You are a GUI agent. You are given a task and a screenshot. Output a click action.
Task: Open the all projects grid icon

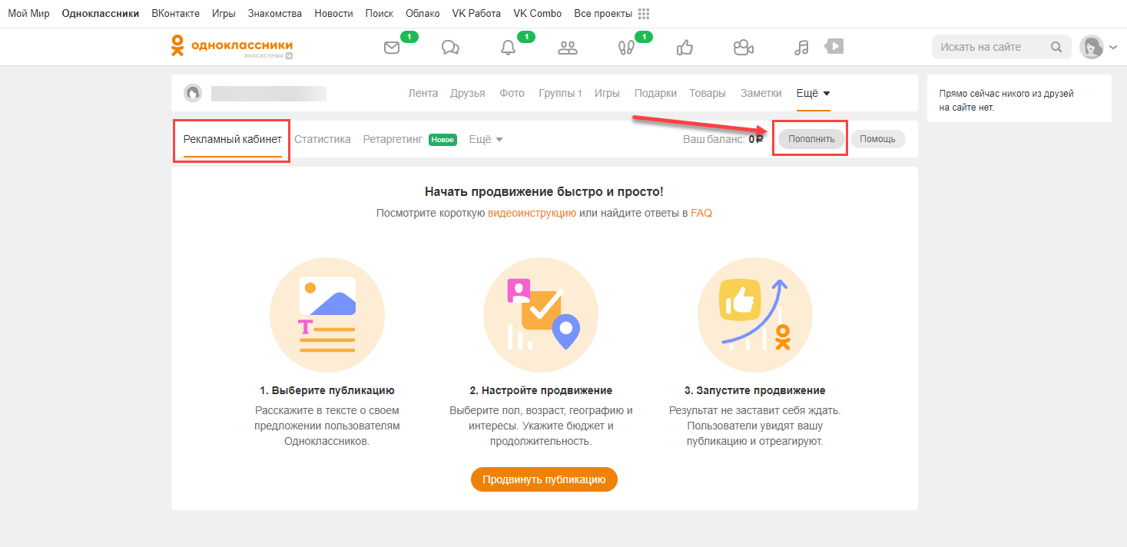tap(644, 14)
